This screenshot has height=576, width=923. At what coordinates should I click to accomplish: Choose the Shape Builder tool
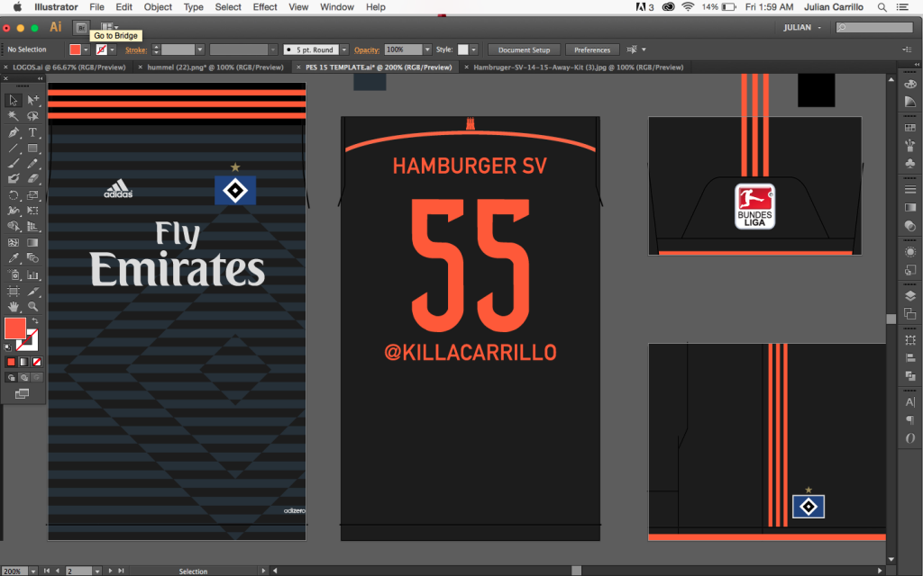[x=13, y=226]
